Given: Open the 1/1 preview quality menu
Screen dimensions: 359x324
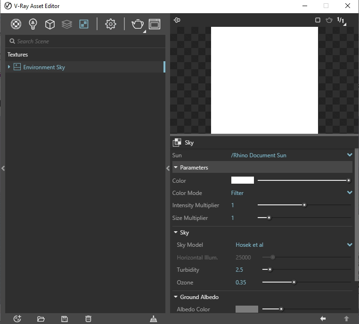Looking at the screenshot, I should coord(342,21).
